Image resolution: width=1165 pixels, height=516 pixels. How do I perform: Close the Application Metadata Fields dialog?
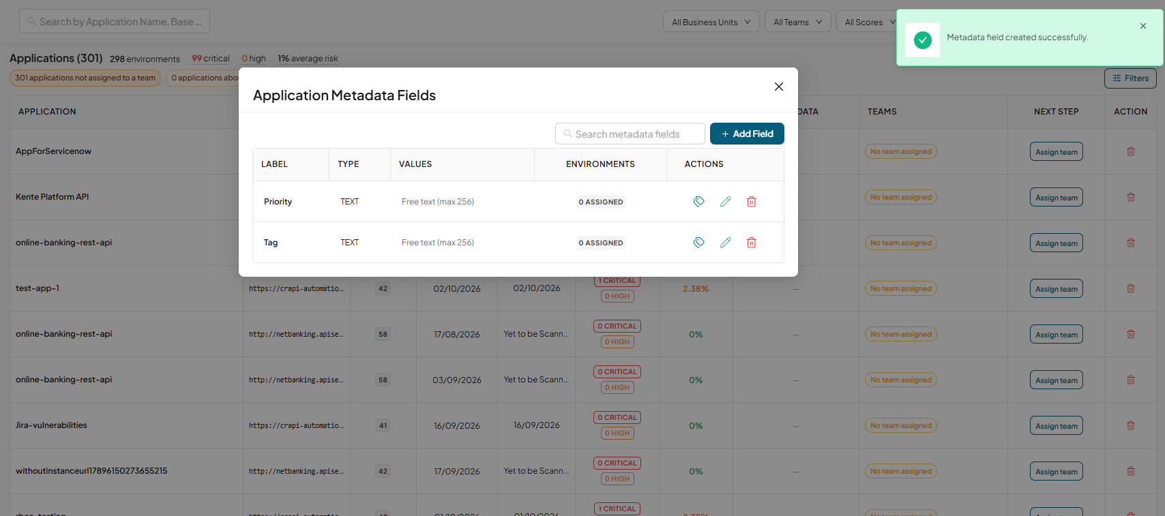pos(779,87)
